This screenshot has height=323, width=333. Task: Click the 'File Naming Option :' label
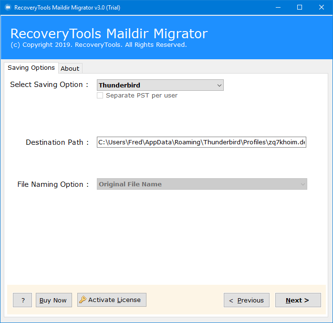(x=53, y=184)
